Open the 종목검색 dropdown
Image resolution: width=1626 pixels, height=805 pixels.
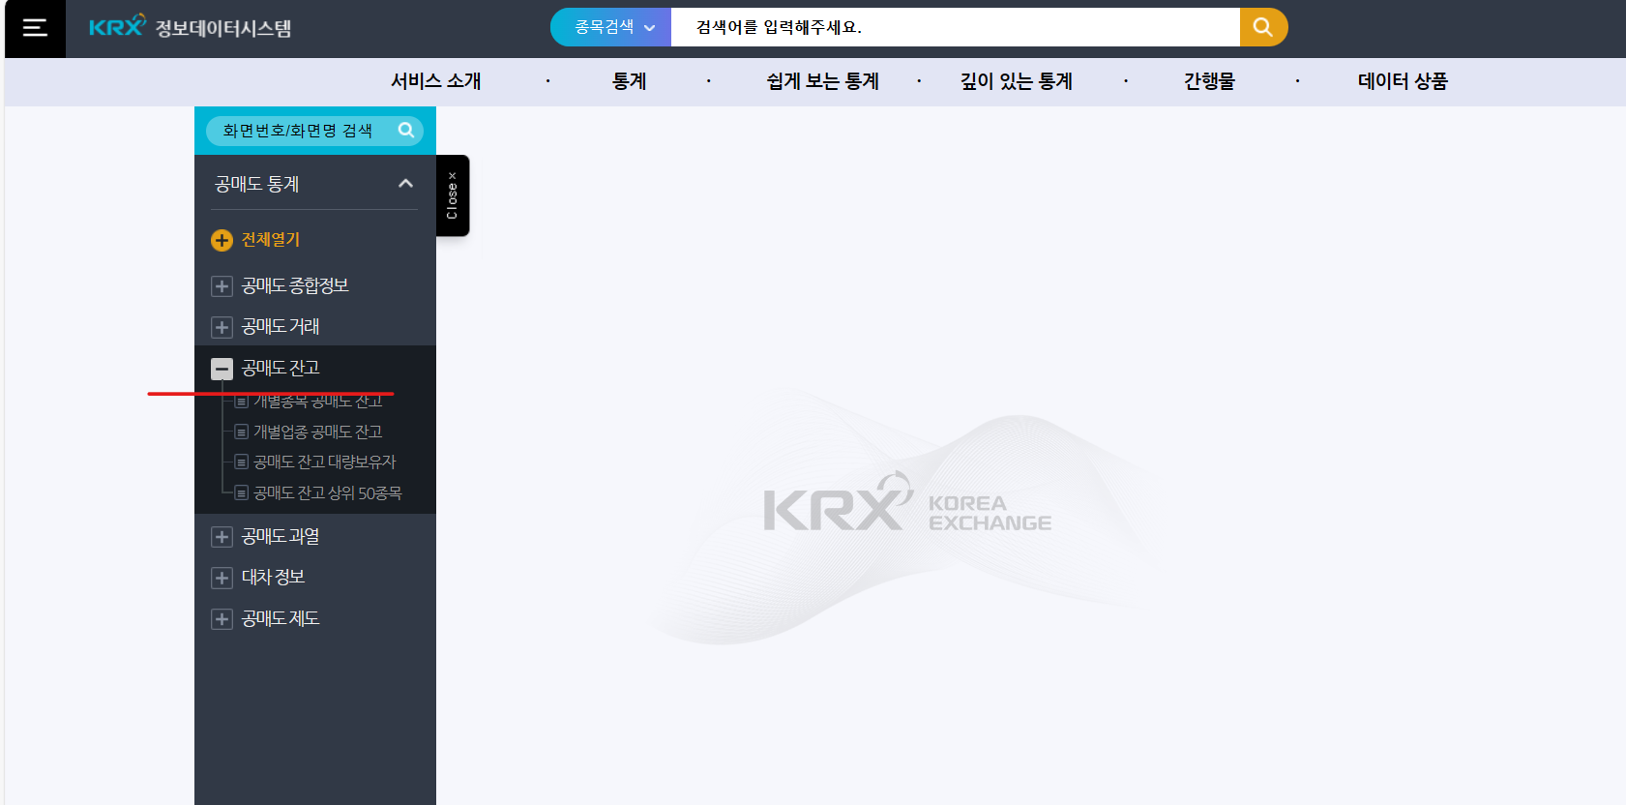click(x=611, y=27)
